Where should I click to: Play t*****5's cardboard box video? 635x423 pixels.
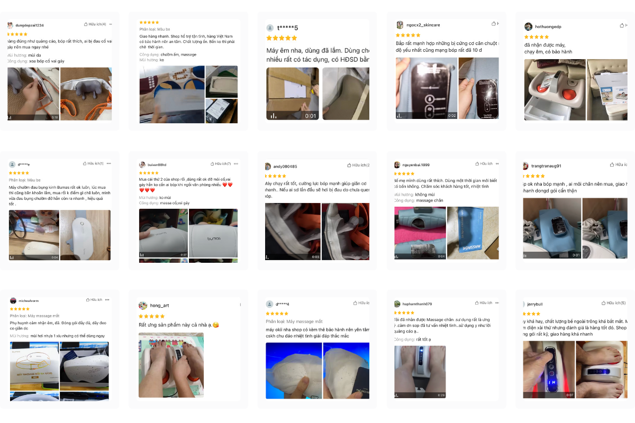coord(293,94)
